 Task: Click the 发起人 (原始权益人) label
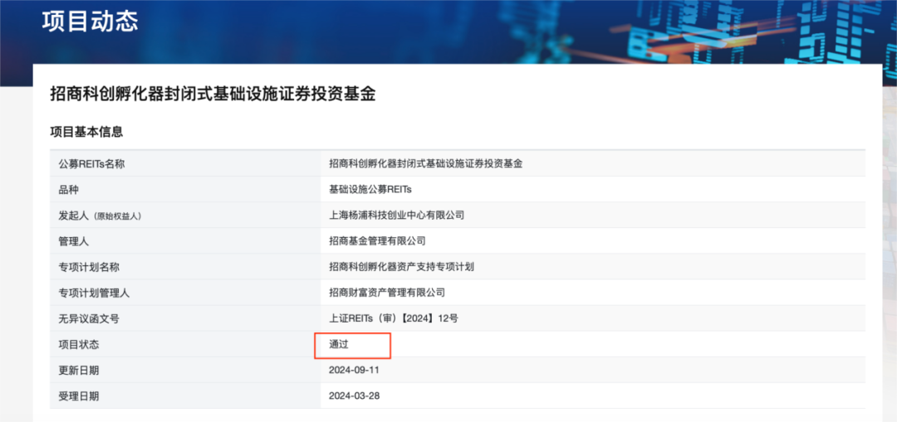(x=100, y=216)
